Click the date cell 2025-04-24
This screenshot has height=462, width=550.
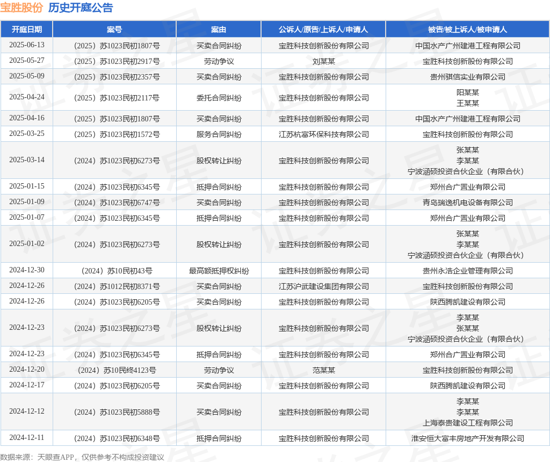[27, 97]
